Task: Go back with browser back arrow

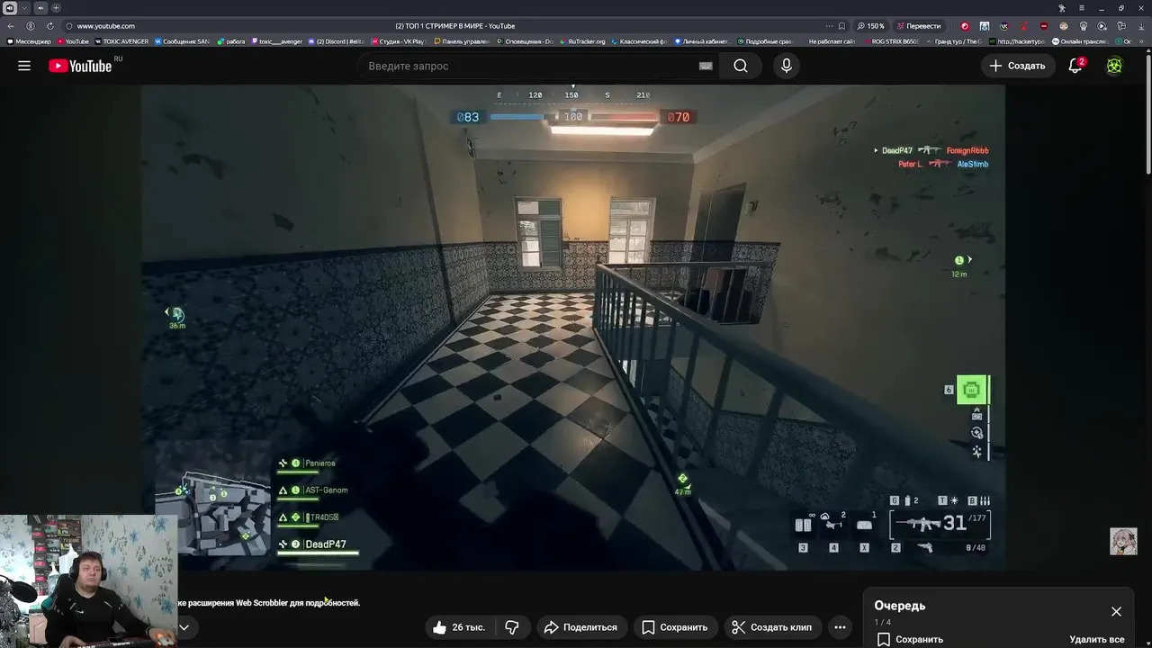Action: 11,26
